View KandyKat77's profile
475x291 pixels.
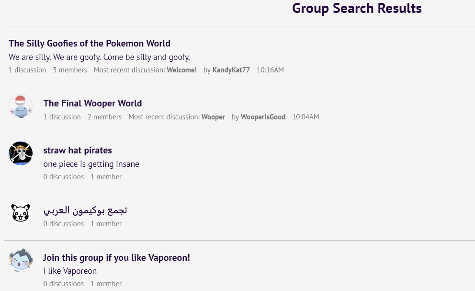231,70
